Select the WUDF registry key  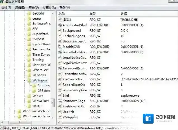pos(37,106)
